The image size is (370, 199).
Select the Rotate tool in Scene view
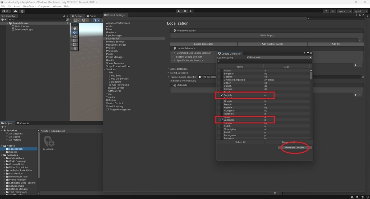[x=75, y=36]
